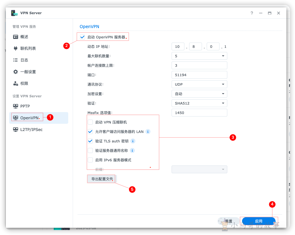Uncheck 启动 OpenVPN 服务器 checkbox
The height and width of the screenshot is (235, 295).
click(82, 37)
